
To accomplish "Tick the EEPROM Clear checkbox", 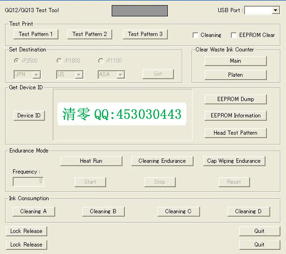I will 234,35.
